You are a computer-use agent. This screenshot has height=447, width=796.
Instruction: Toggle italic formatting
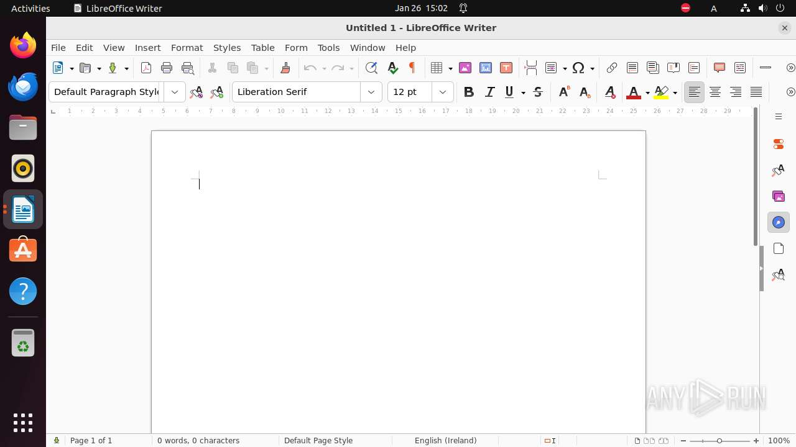(x=489, y=92)
